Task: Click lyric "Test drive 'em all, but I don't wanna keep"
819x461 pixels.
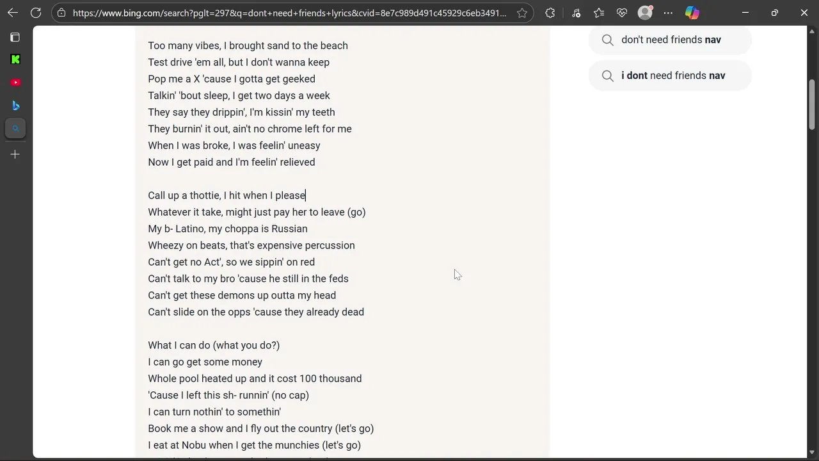Action: pyautogui.click(x=239, y=62)
